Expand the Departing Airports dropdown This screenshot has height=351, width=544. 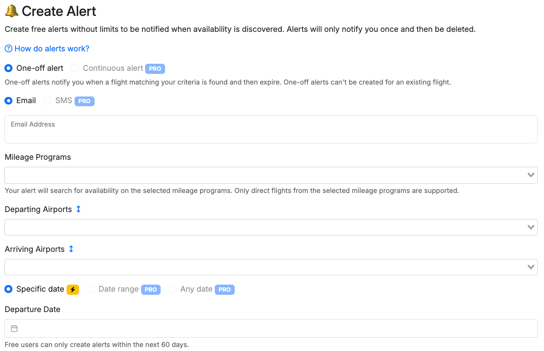coord(531,227)
